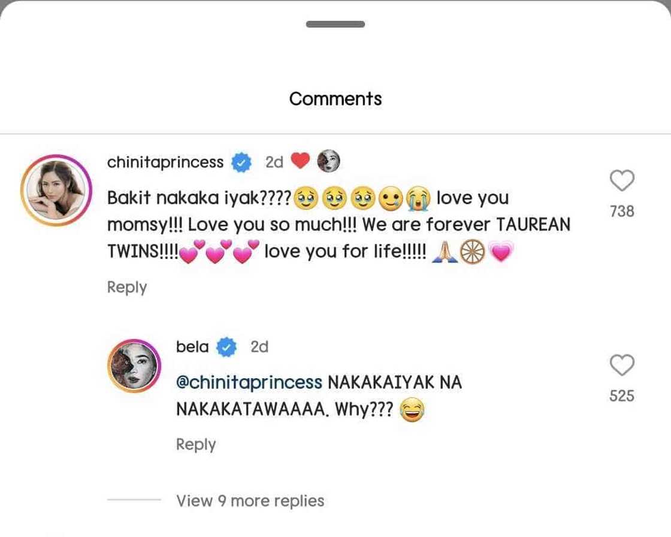Click the chinitaprincess username
Image resolution: width=671 pixels, height=537 pixels.
pyautogui.click(x=165, y=162)
